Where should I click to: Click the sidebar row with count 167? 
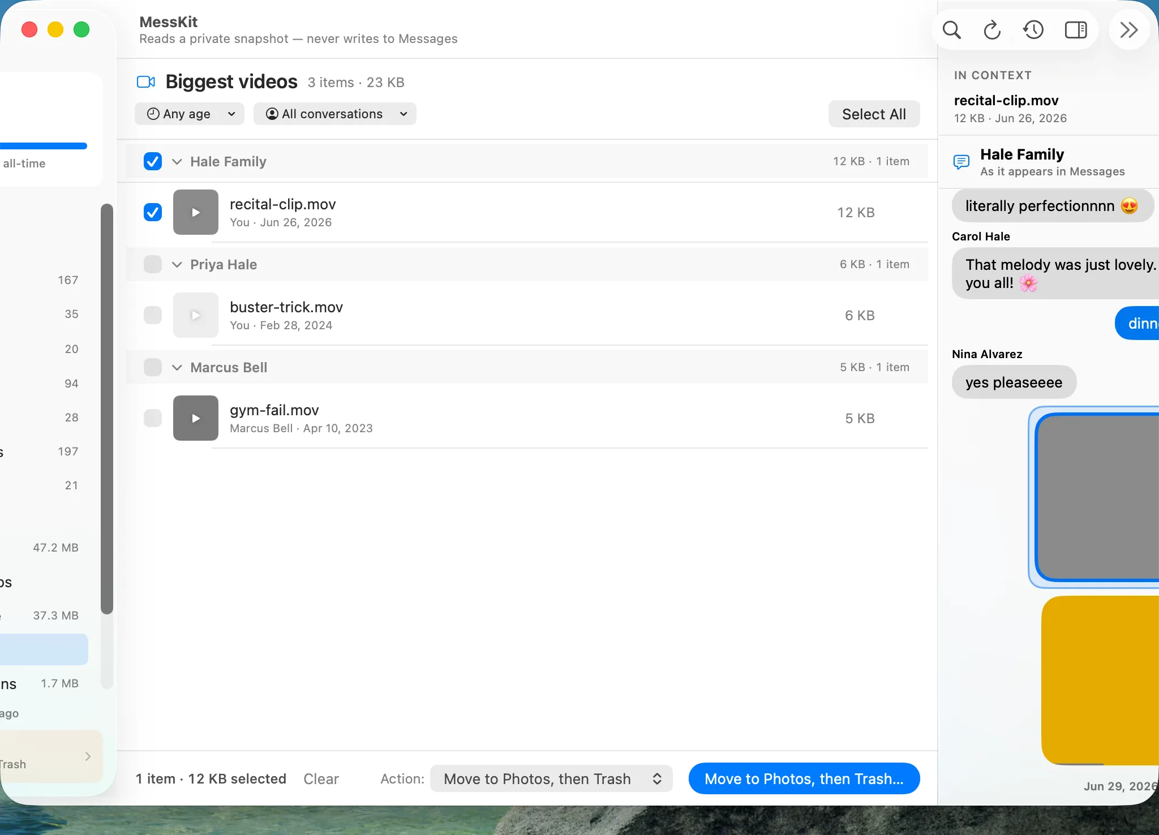[x=44, y=280]
